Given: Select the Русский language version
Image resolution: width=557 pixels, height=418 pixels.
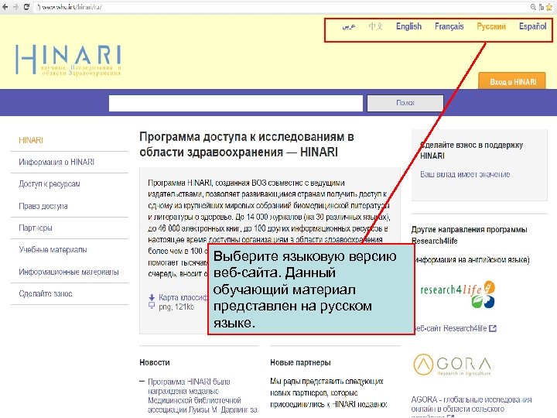Looking at the screenshot, I should click(x=491, y=26).
